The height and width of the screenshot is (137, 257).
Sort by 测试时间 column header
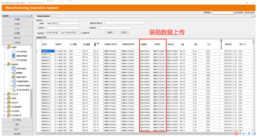pyautogui.click(x=231, y=44)
